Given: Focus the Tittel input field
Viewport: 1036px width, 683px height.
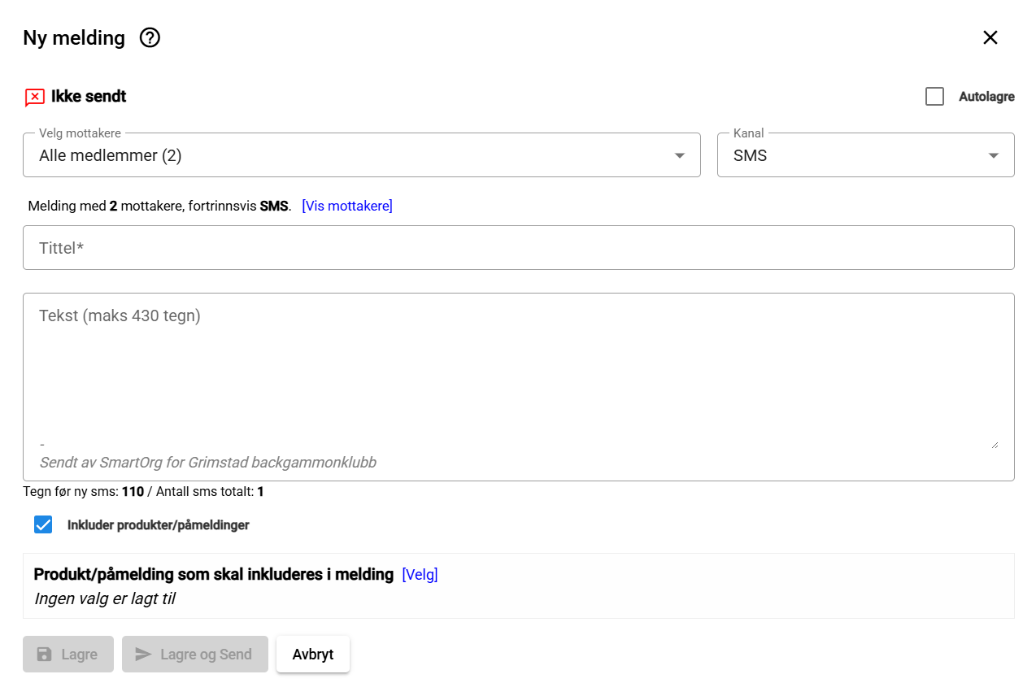Looking at the screenshot, I should pos(518,248).
